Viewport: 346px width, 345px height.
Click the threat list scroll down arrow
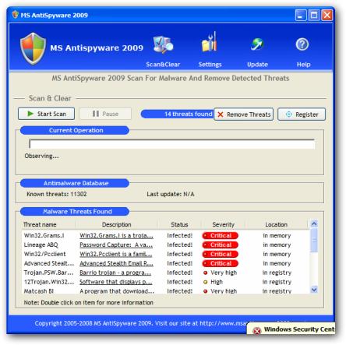(314, 290)
